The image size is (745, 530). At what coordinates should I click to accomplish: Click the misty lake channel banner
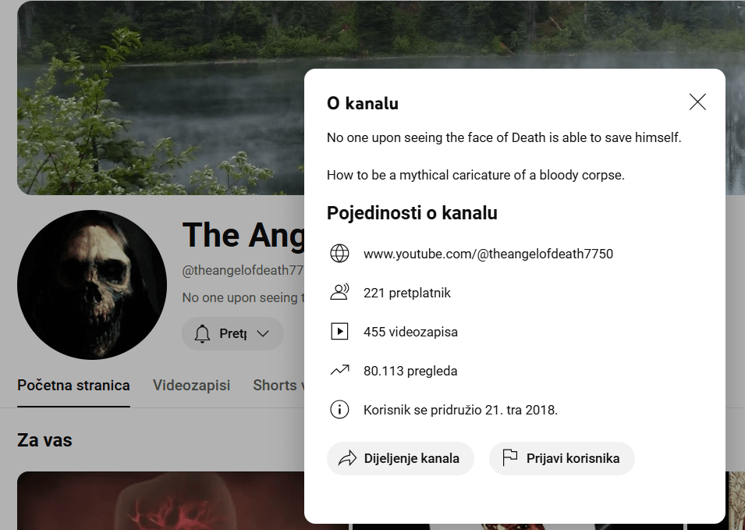tap(161, 98)
